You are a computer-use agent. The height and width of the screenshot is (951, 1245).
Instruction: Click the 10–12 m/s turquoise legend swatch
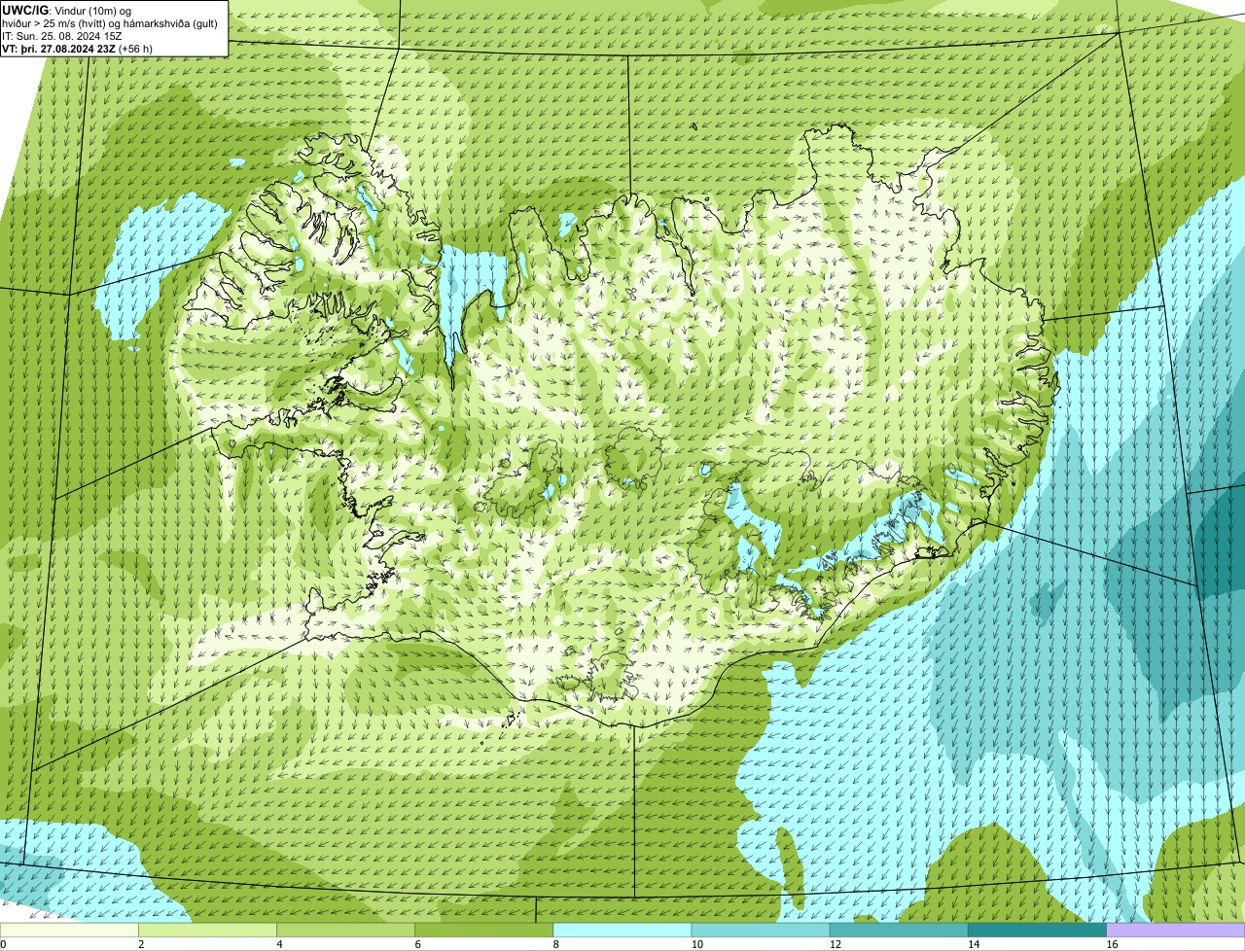[761, 930]
